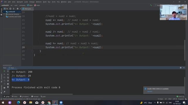Screen dimensions: 188x105
Task: Toggle read-only lock icon in status bar
Action: pos(186,99)
